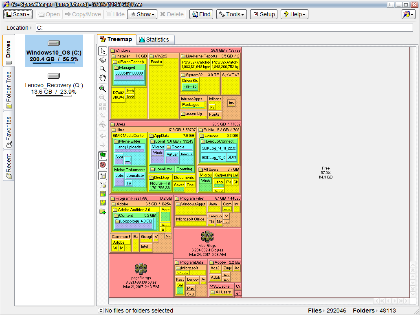Click the Location path field
The image size is (420, 315).
click(x=224, y=28)
